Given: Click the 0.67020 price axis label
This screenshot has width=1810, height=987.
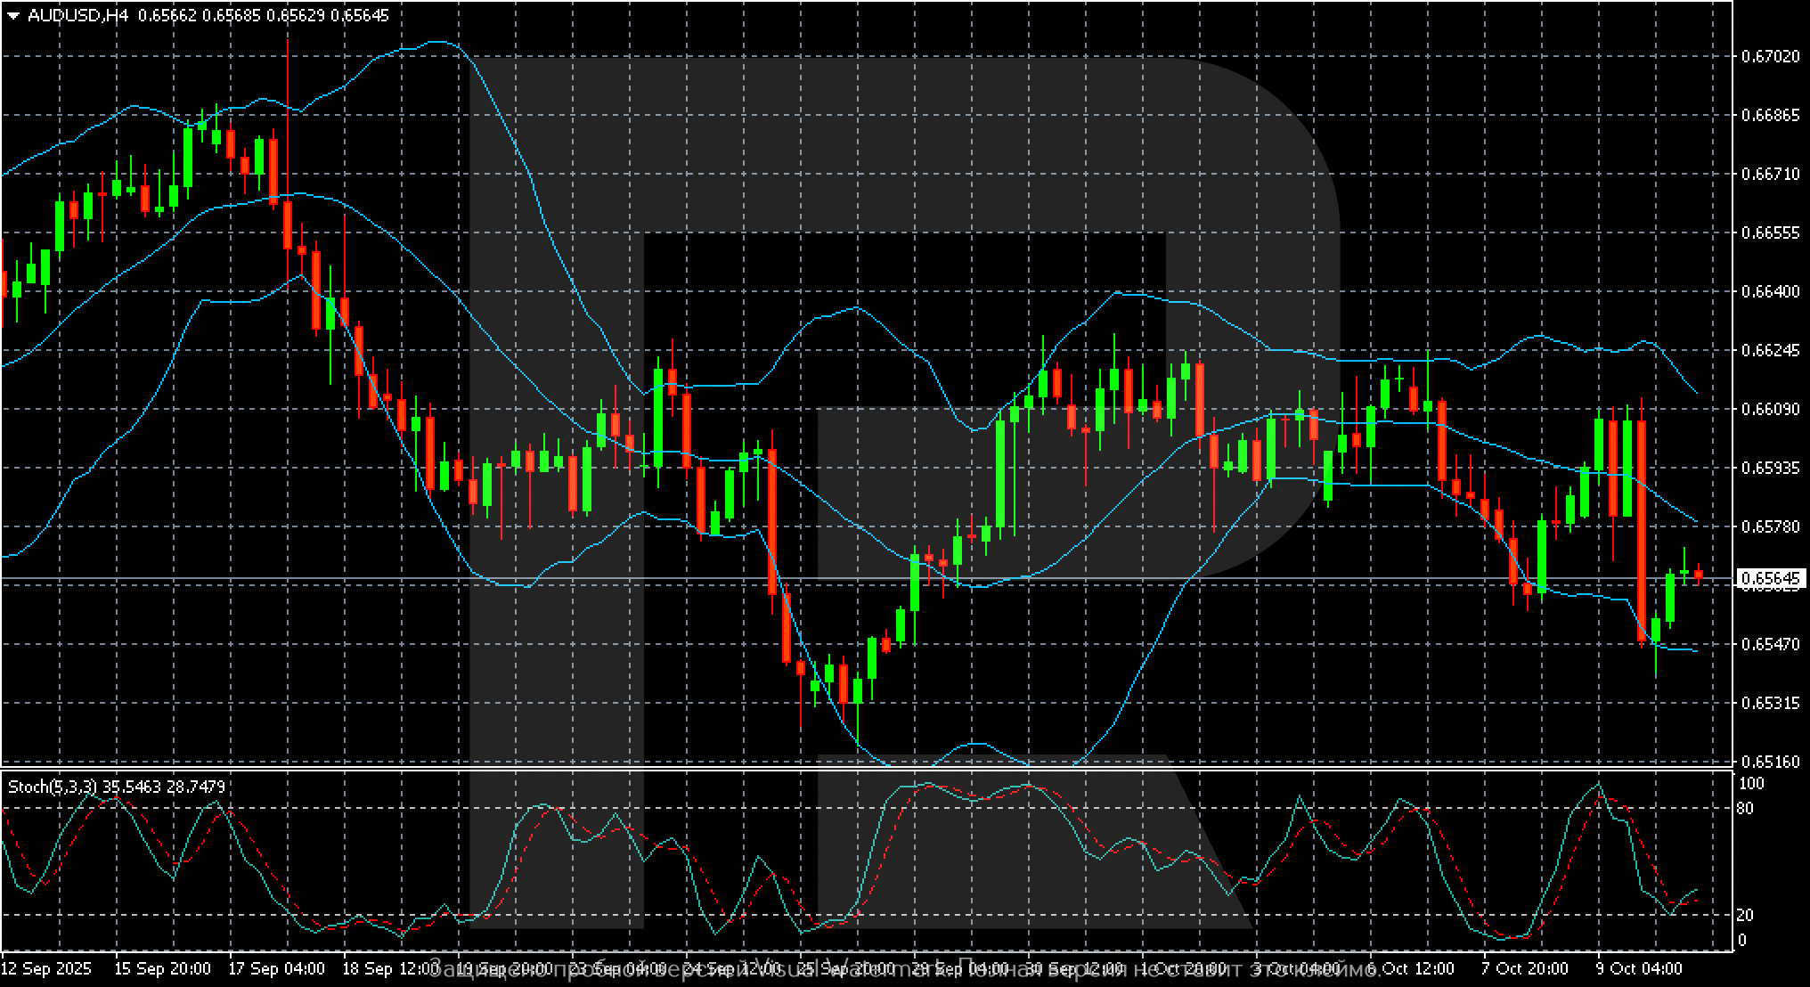Looking at the screenshot, I should pyautogui.click(x=1769, y=56).
